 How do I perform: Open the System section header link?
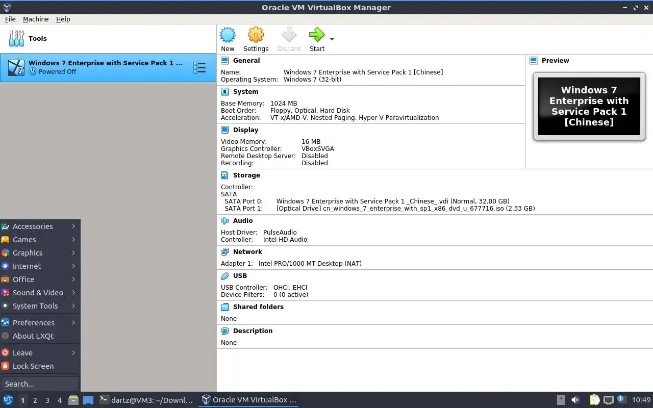(245, 92)
